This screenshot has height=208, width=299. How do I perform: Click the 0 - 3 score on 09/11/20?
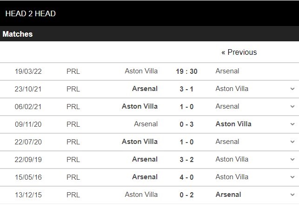click(x=186, y=124)
